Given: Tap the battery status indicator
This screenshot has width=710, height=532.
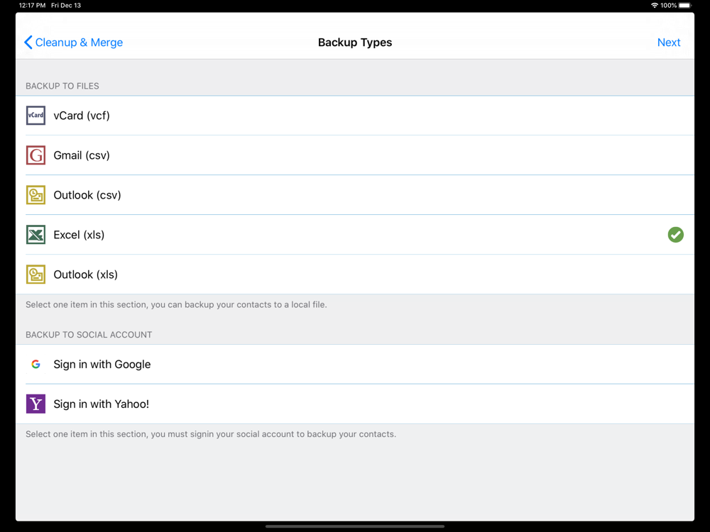Looking at the screenshot, I should [684, 6].
